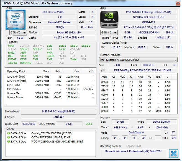This screenshot has width=182, height=161.
Task: Click the Clock column header in CPU table
Action: (x=42, y=71)
